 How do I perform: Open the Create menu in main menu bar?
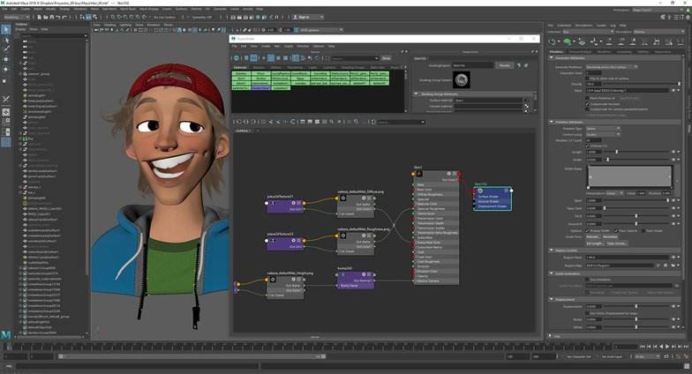(26, 9)
